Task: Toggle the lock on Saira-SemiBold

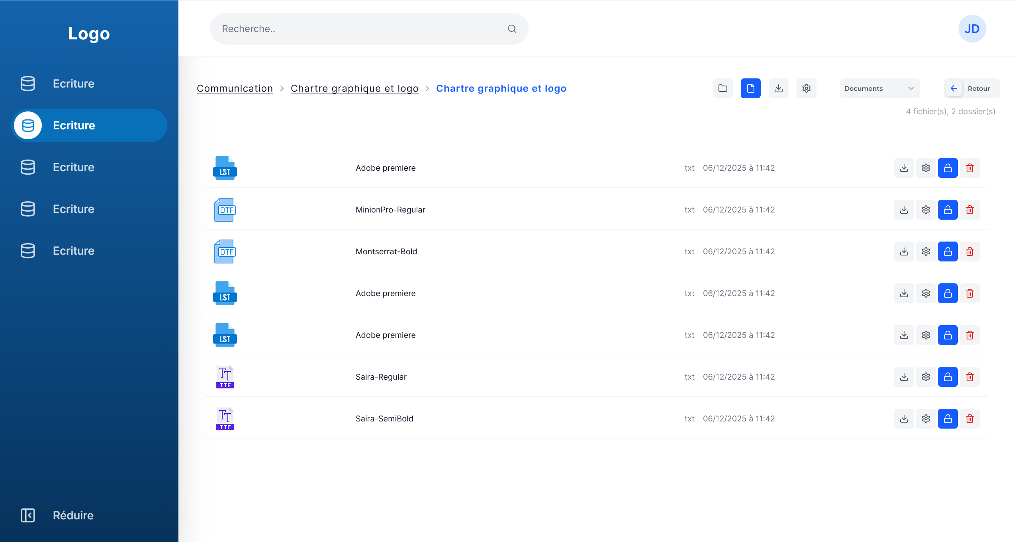Action: tap(948, 418)
